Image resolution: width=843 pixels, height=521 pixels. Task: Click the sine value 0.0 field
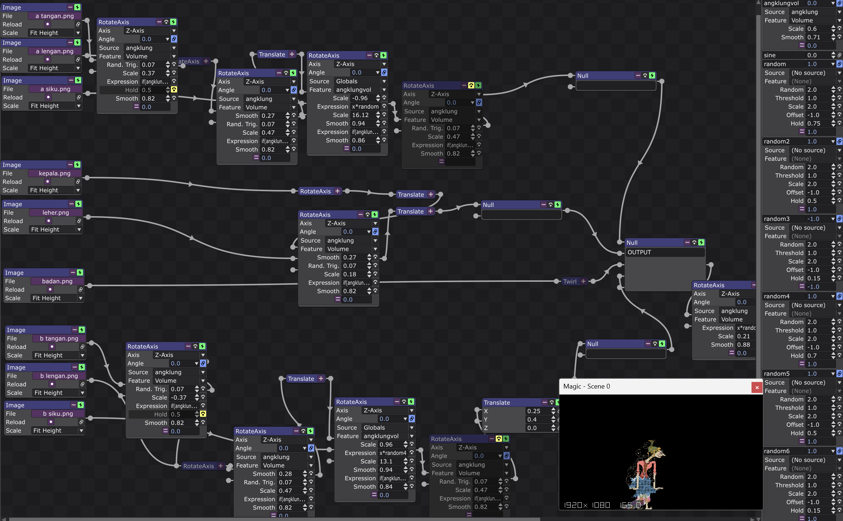(818, 55)
